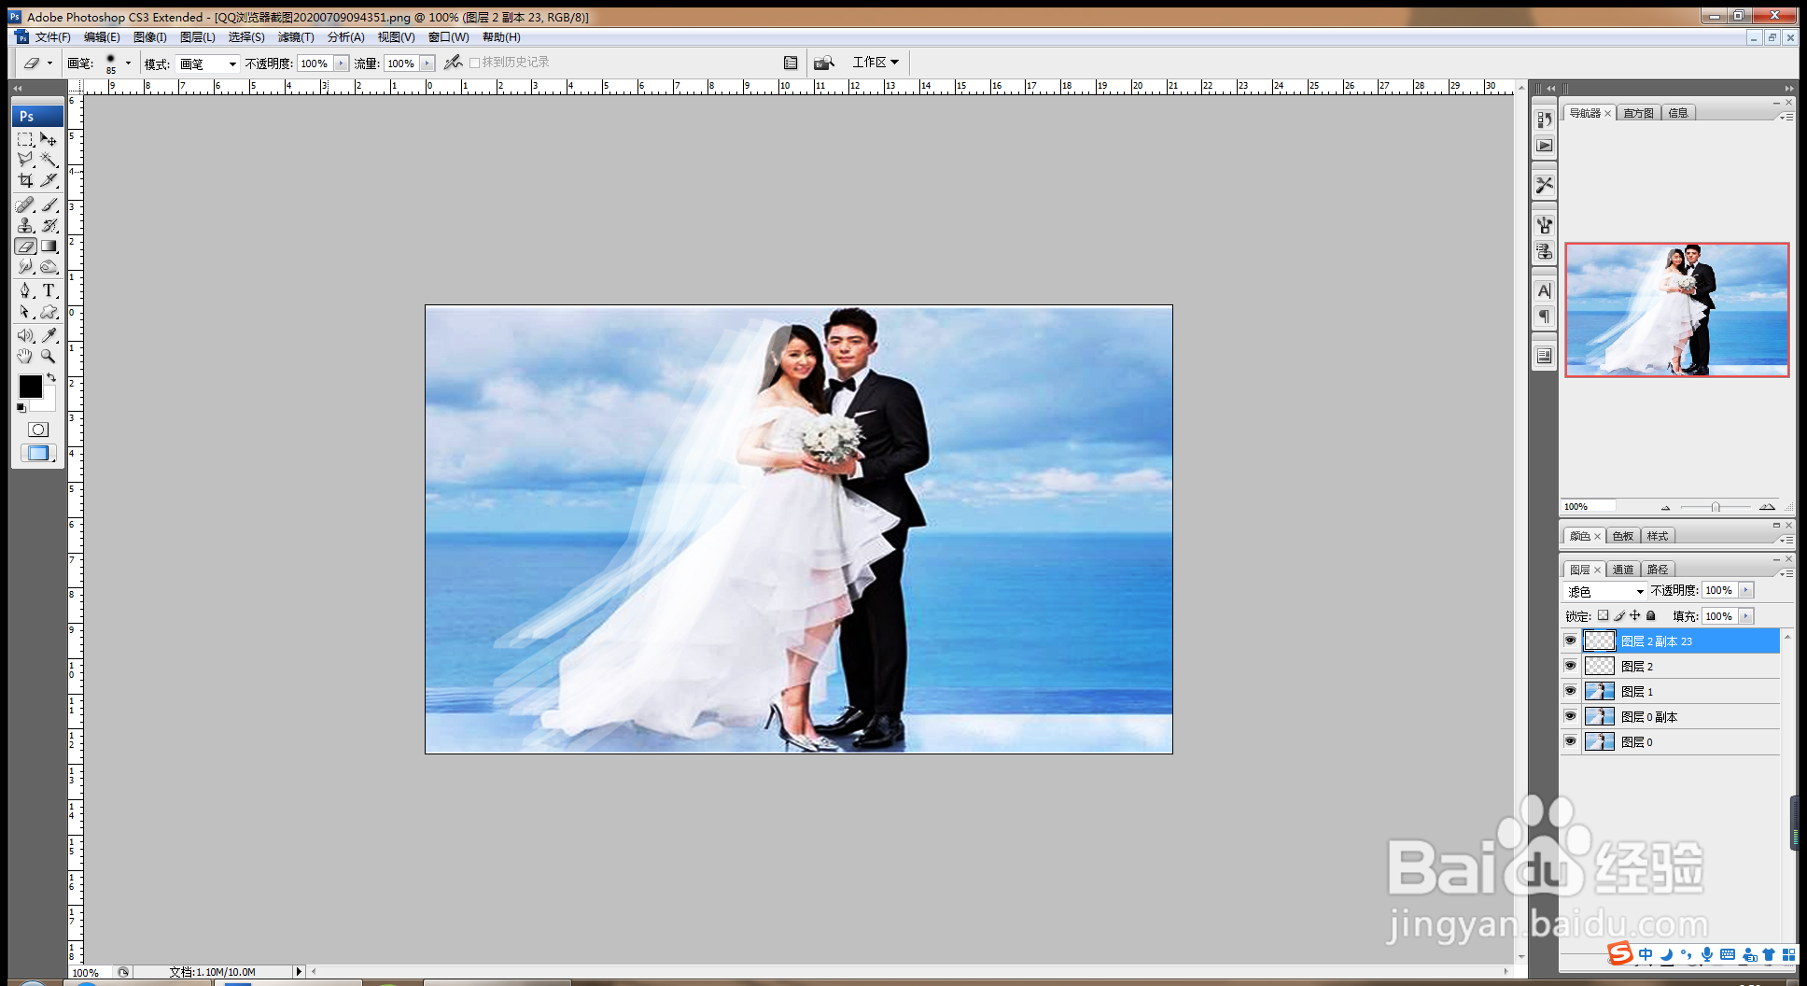Viewport: 1807px width, 986px height.
Task: Open the Layer Comps panel icon
Action: [x=1545, y=356]
